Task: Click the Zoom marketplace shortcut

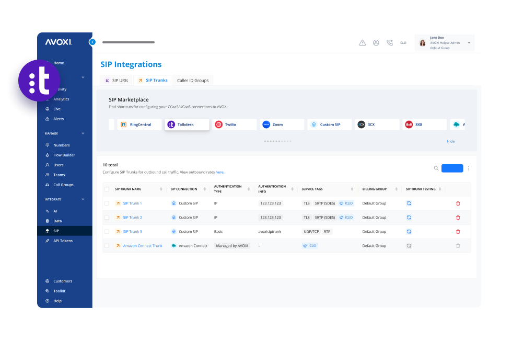Action: pos(282,124)
